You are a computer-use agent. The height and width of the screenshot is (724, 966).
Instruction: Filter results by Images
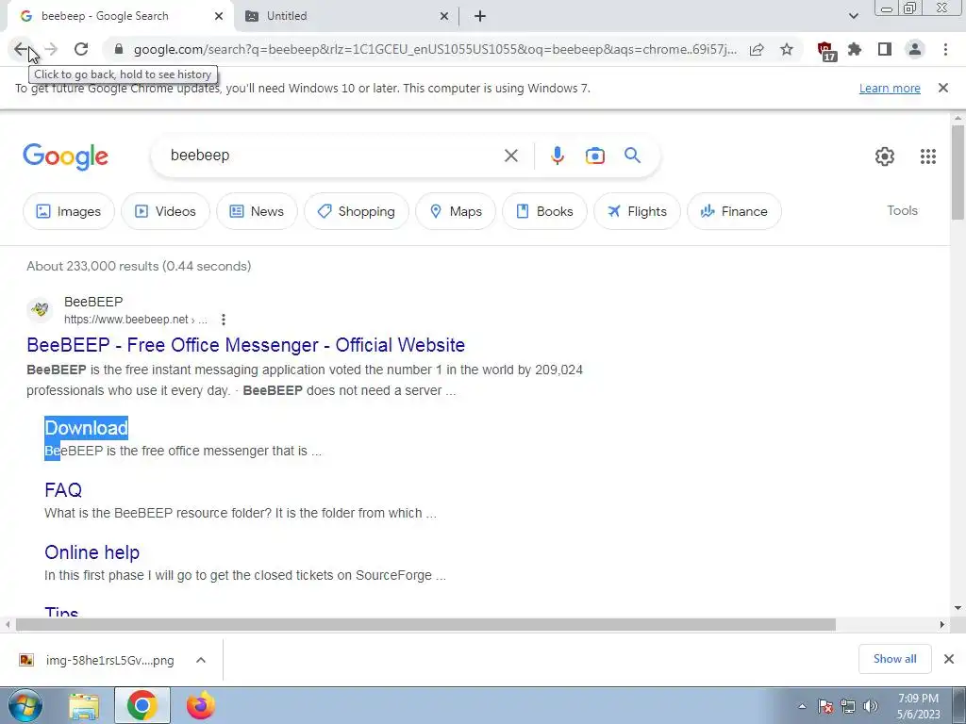coord(68,211)
